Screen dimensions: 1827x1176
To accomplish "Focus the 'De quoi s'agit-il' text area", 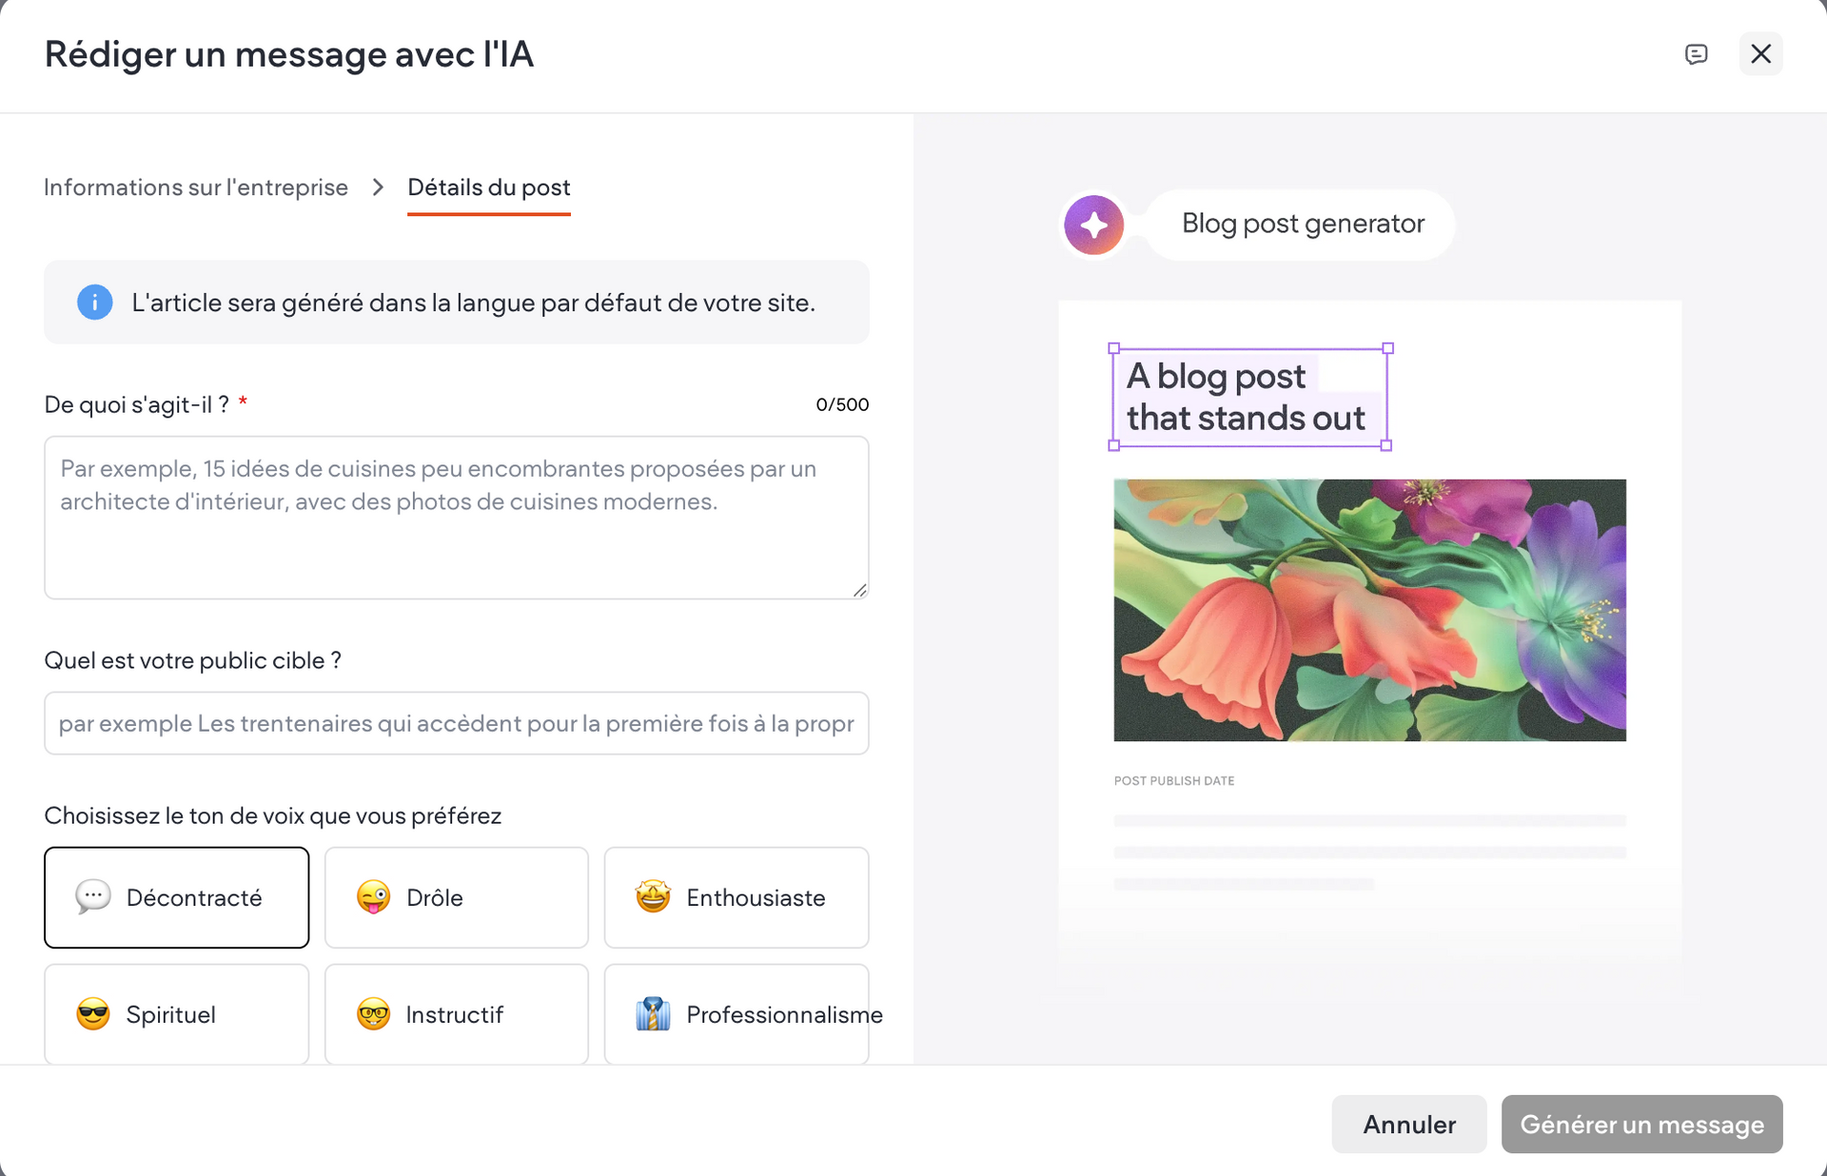I will [x=457, y=518].
